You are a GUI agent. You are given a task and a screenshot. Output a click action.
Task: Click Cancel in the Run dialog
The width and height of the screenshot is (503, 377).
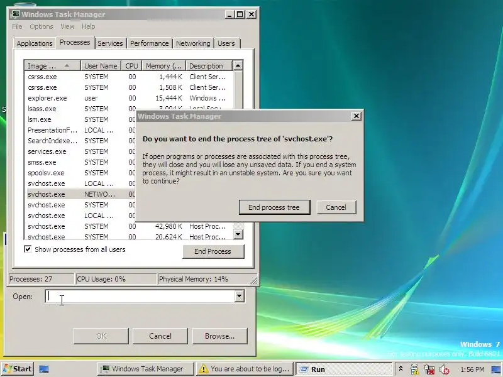(x=160, y=336)
